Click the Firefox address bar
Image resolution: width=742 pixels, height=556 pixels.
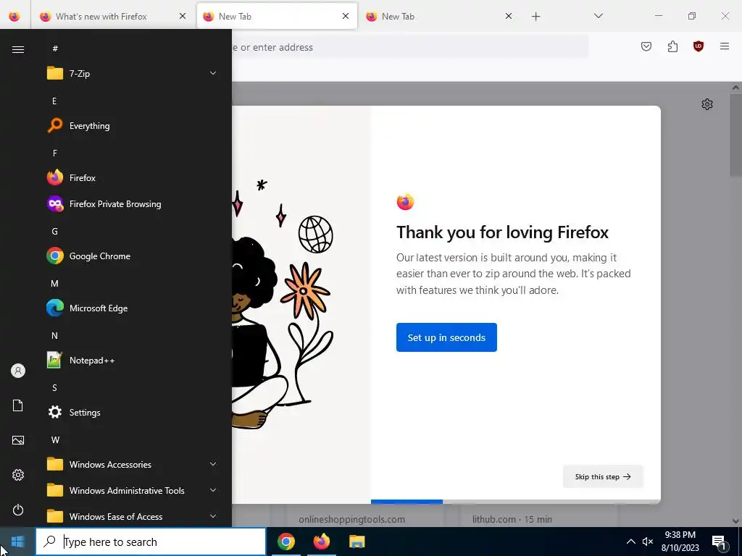409,47
